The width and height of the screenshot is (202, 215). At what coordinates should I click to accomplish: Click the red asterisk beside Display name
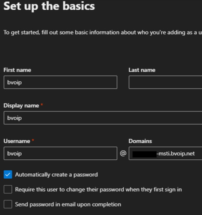42,105
